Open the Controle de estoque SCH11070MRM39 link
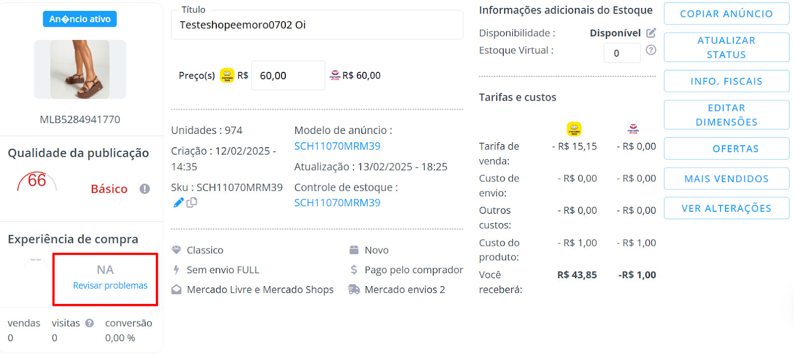This screenshot has height=359, width=794. coord(337,203)
